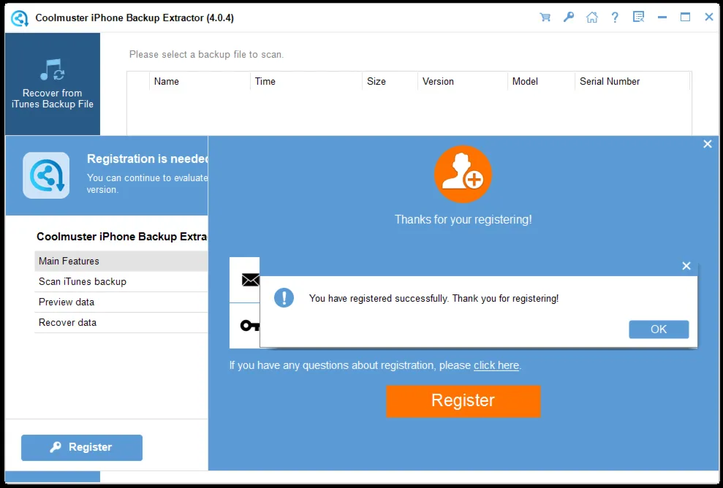Select the Main Features item
Screen dimensions: 723x488
121,262
